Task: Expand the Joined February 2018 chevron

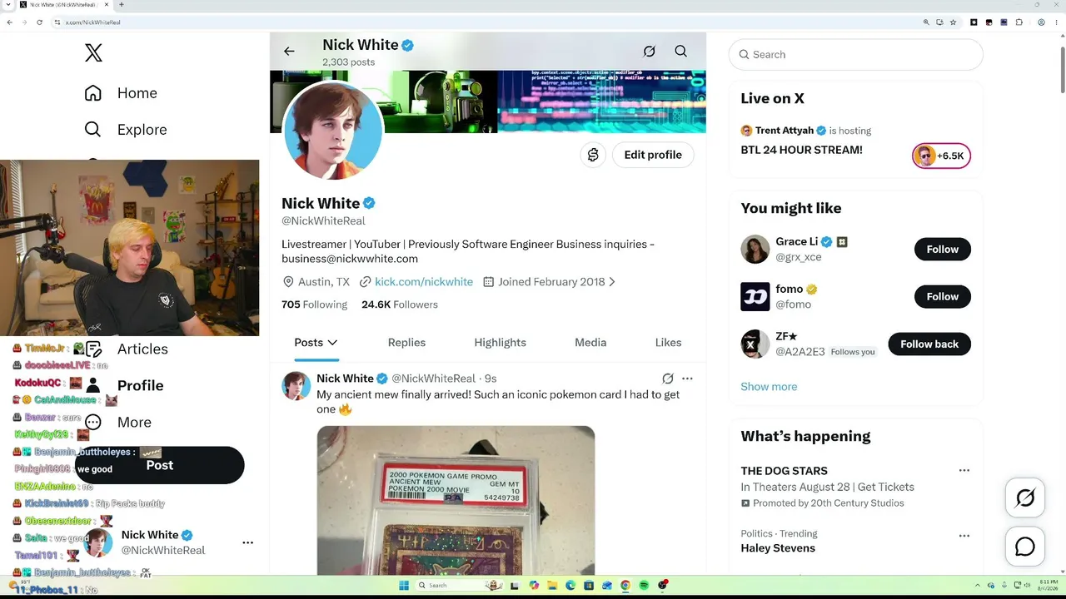Action: click(612, 282)
